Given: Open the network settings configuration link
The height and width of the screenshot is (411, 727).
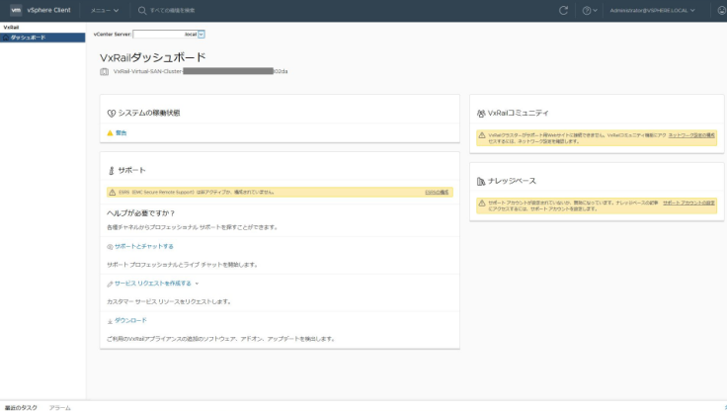Looking at the screenshot, I should pos(691,135).
